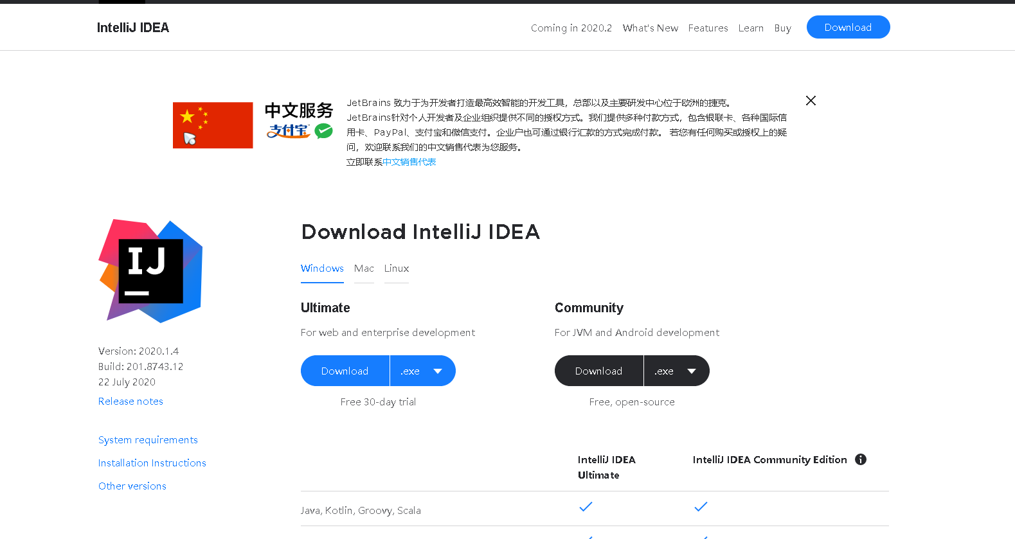Click the 22 July 2020 date text
The height and width of the screenshot is (539, 1015).
(x=127, y=382)
